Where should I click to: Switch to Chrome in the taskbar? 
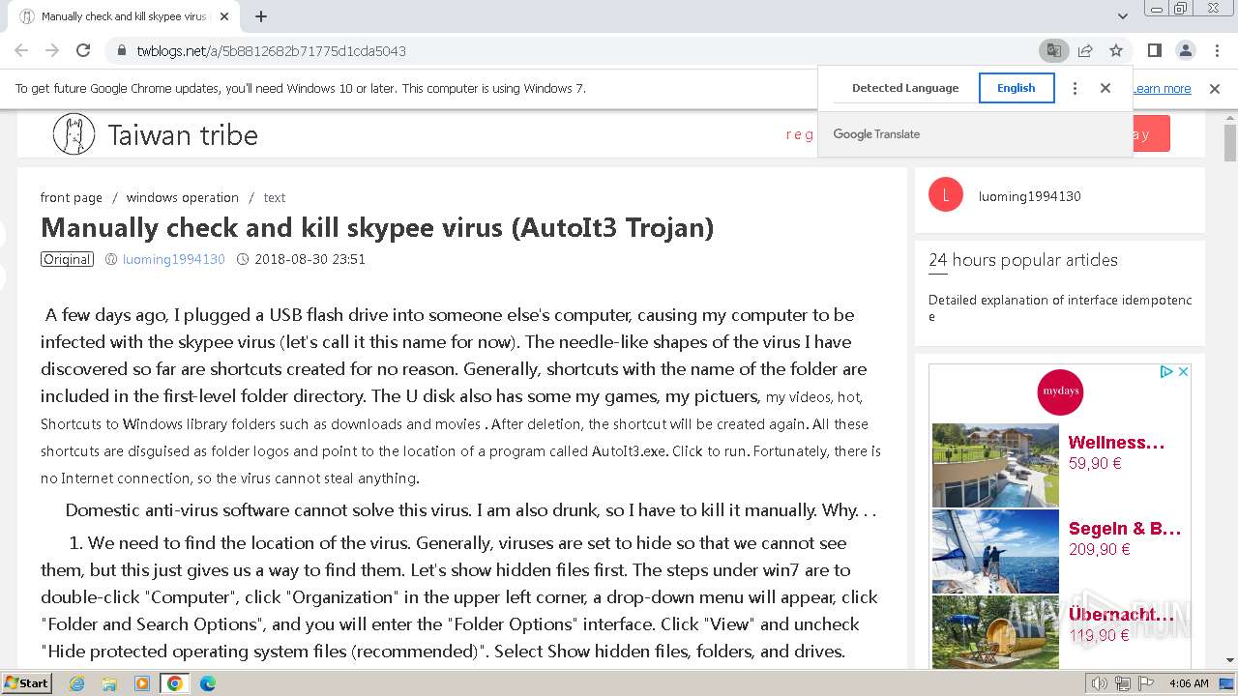(x=174, y=683)
